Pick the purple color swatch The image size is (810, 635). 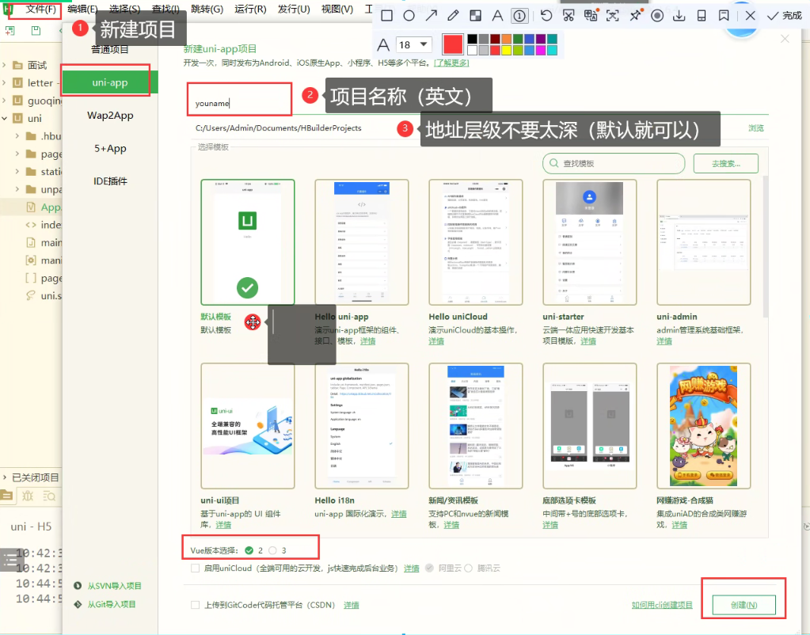pyautogui.click(x=540, y=39)
